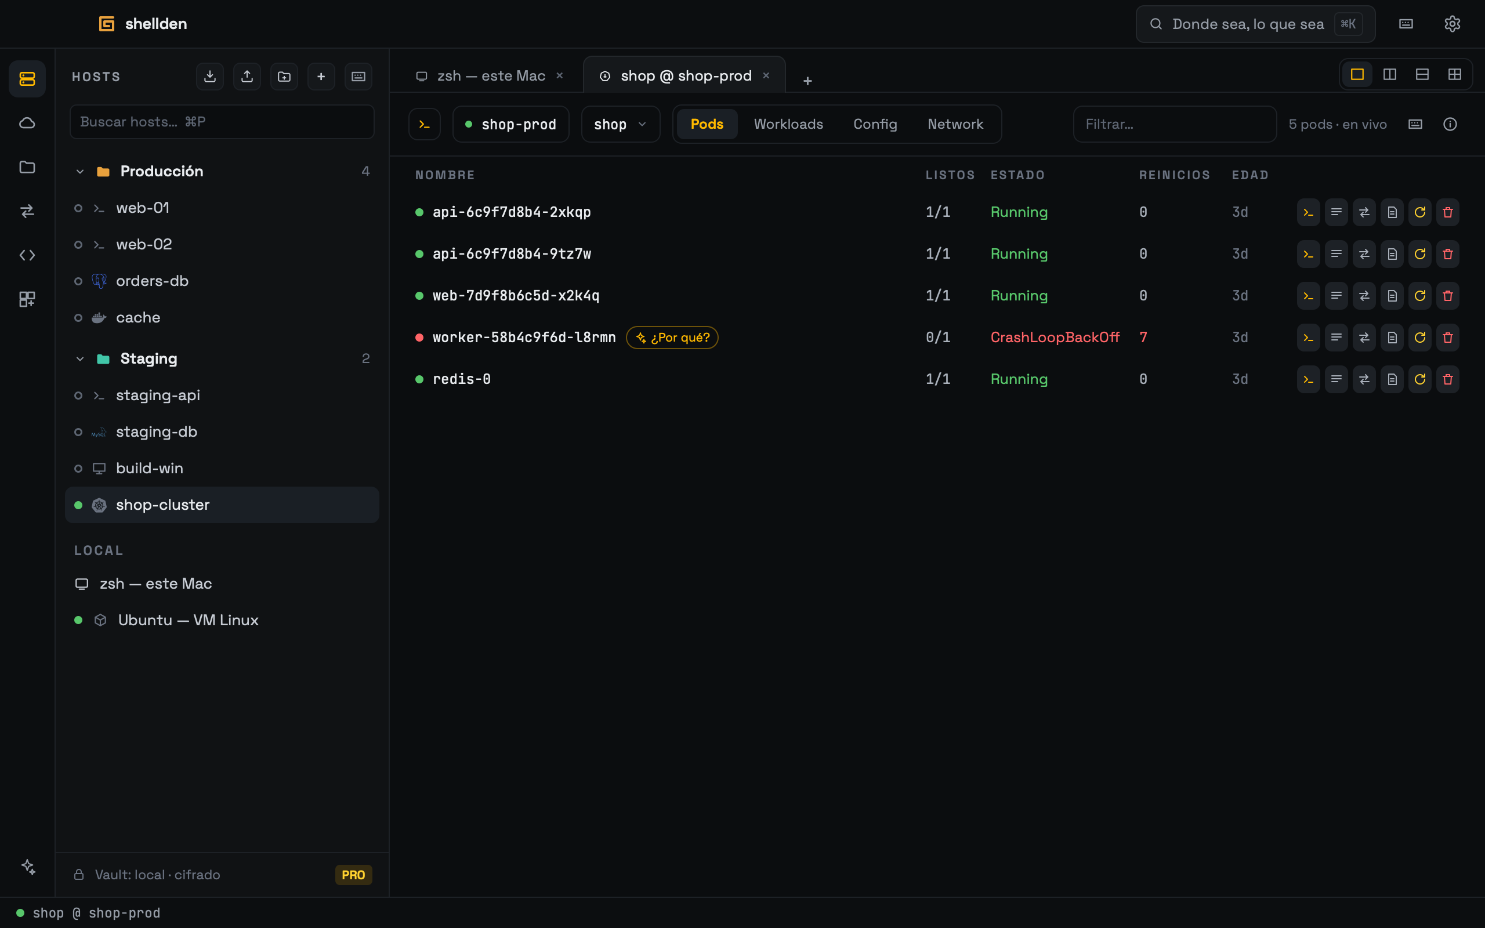Open the shop-prod context selector
The height and width of the screenshot is (928, 1485).
tap(510, 124)
